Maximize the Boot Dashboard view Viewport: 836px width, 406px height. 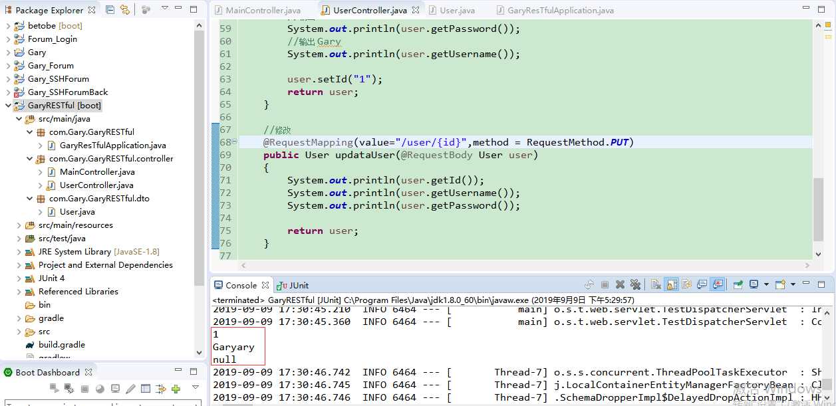coord(193,371)
